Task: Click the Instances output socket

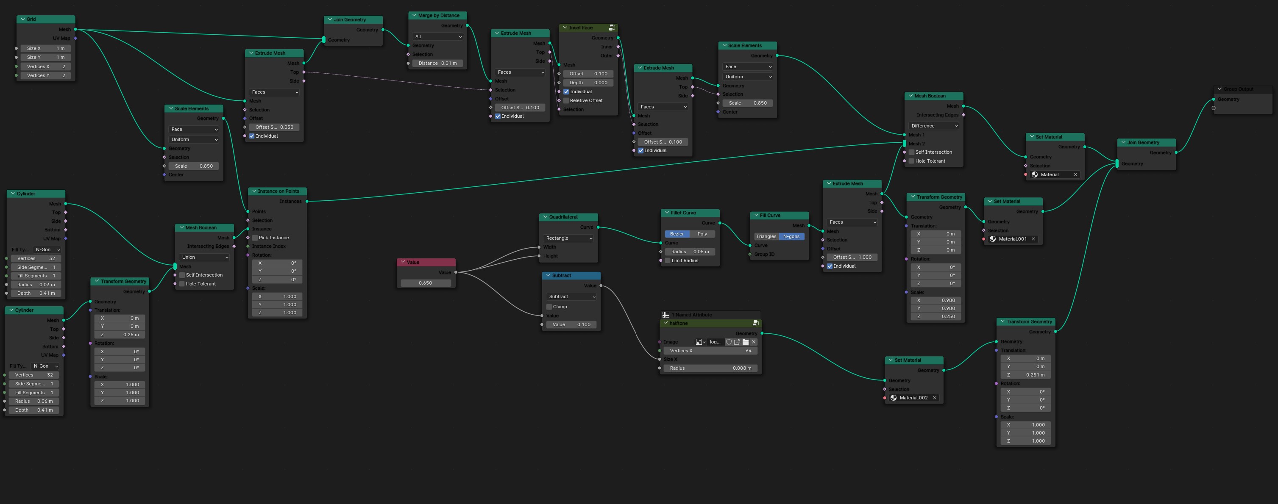Action: pos(307,201)
